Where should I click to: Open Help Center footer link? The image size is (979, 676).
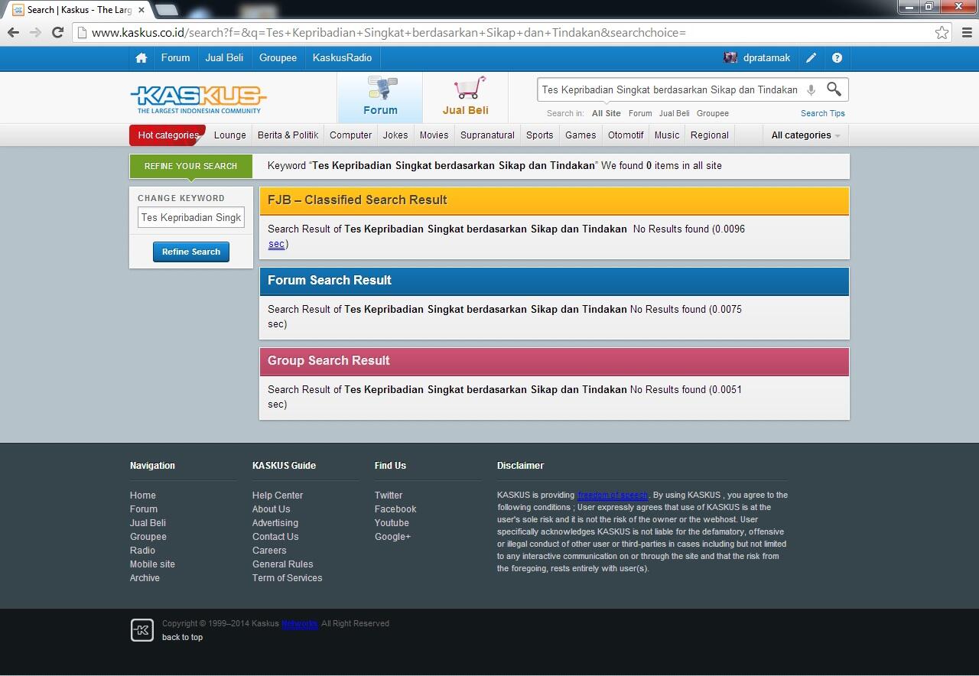tap(278, 496)
